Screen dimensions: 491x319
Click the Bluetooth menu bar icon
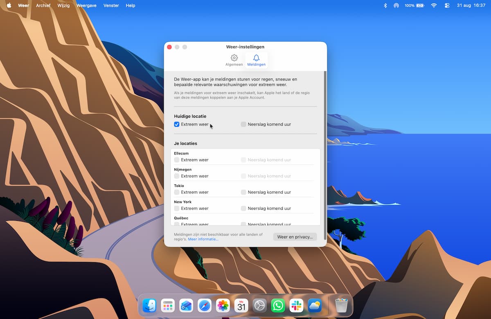[x=385, y=5]
